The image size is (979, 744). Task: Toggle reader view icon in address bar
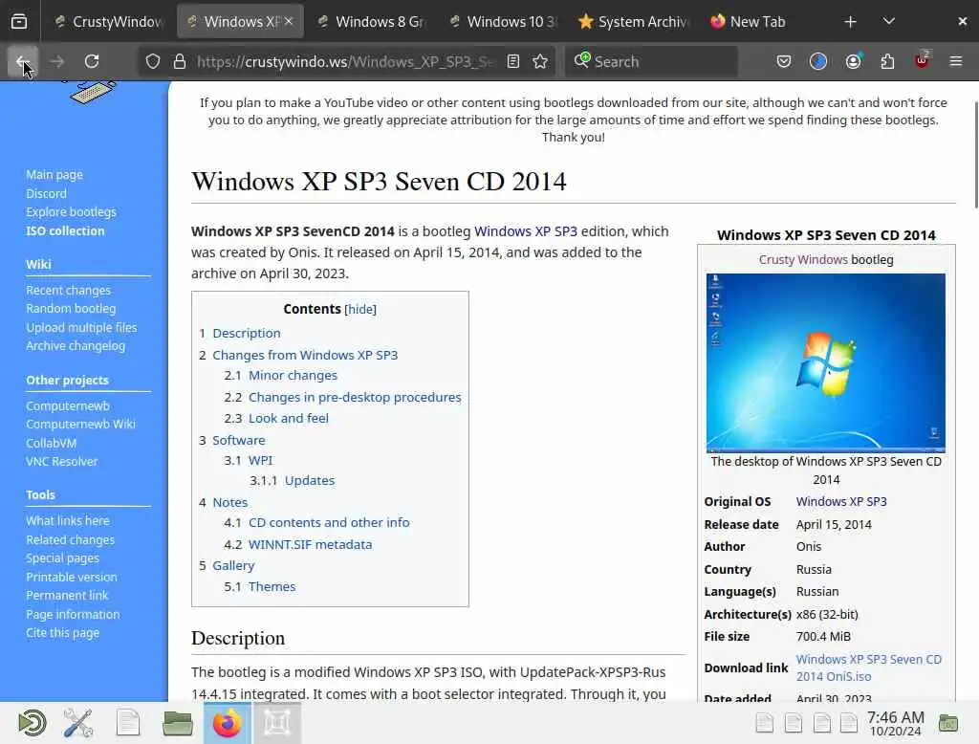tap(512, 61)
